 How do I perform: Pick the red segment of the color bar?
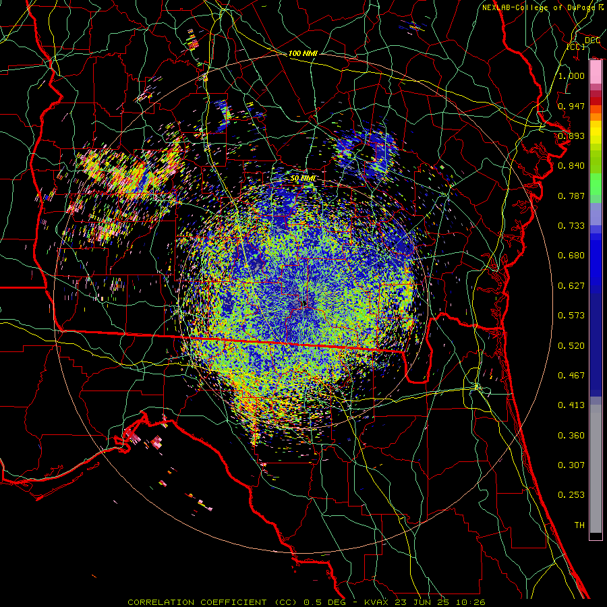[x=596, y=100]
